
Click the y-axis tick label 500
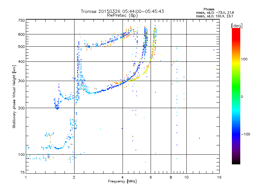(x=21, y=47)
